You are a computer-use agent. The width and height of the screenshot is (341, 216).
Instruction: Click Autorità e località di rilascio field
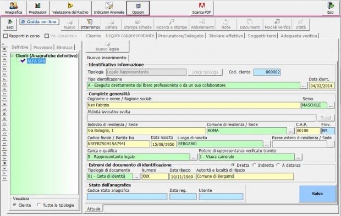245,177
